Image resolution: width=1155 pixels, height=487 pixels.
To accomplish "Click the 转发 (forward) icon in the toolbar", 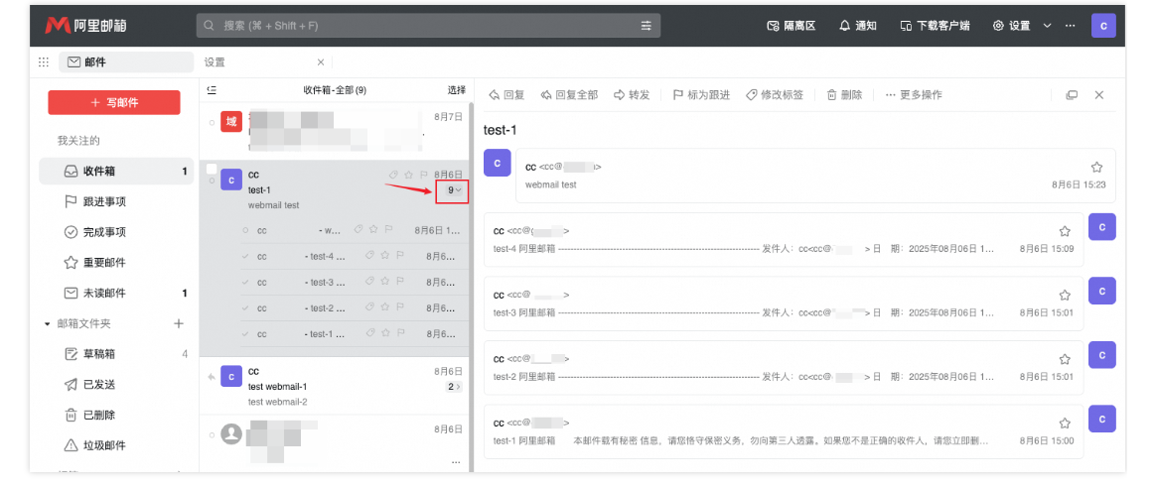I will tap(620, 95).
